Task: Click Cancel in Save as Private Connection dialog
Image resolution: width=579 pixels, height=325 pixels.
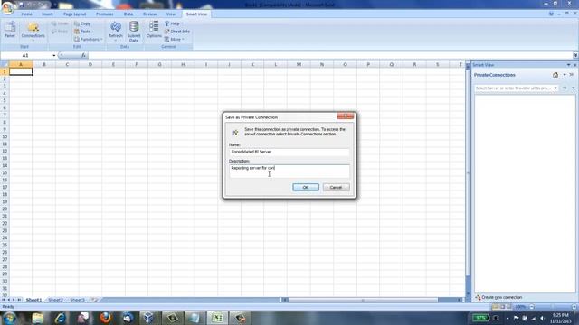Action: [336, 187]
